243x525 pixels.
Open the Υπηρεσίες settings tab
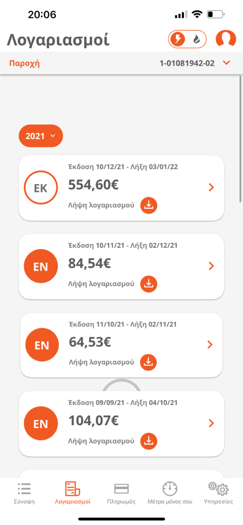(218, 493)
